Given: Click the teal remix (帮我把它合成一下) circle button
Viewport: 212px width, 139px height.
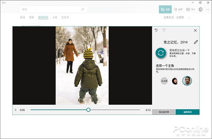Looking at the screenshot, I should tap(161, 53).
